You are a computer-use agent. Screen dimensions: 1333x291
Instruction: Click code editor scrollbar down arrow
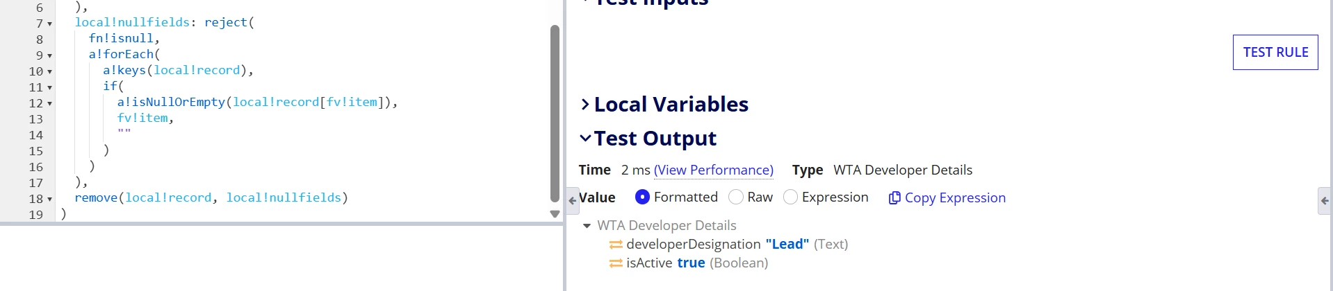tap(555, 214)
